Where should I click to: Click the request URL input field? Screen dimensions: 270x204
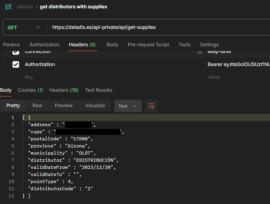[158, 27]
